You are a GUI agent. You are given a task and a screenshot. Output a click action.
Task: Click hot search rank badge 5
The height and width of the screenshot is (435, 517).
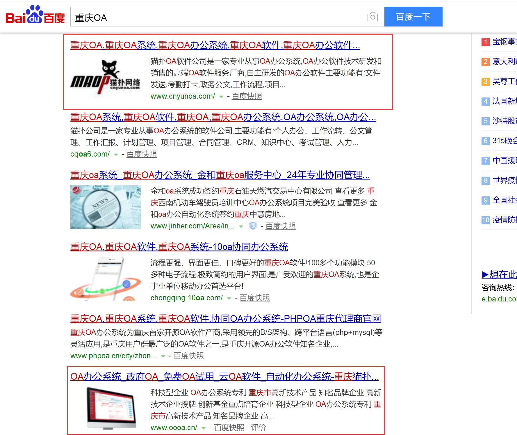tap(485, 121)
